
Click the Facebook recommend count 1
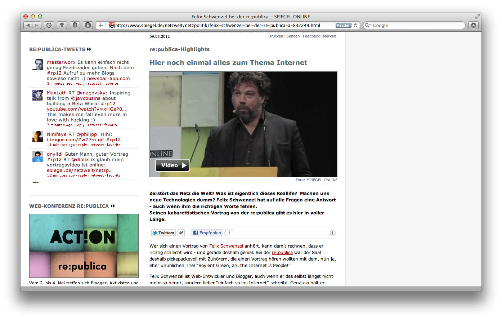tap(229, 233)
